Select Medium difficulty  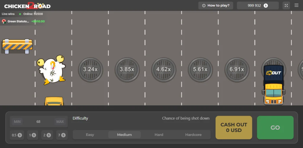click(x=125, y=135)
